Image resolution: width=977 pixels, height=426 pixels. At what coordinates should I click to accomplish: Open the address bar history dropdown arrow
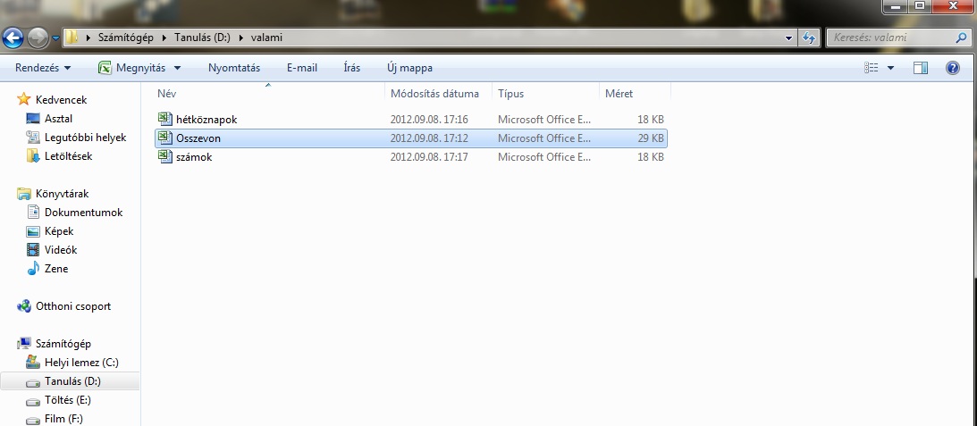coord(789,38)
